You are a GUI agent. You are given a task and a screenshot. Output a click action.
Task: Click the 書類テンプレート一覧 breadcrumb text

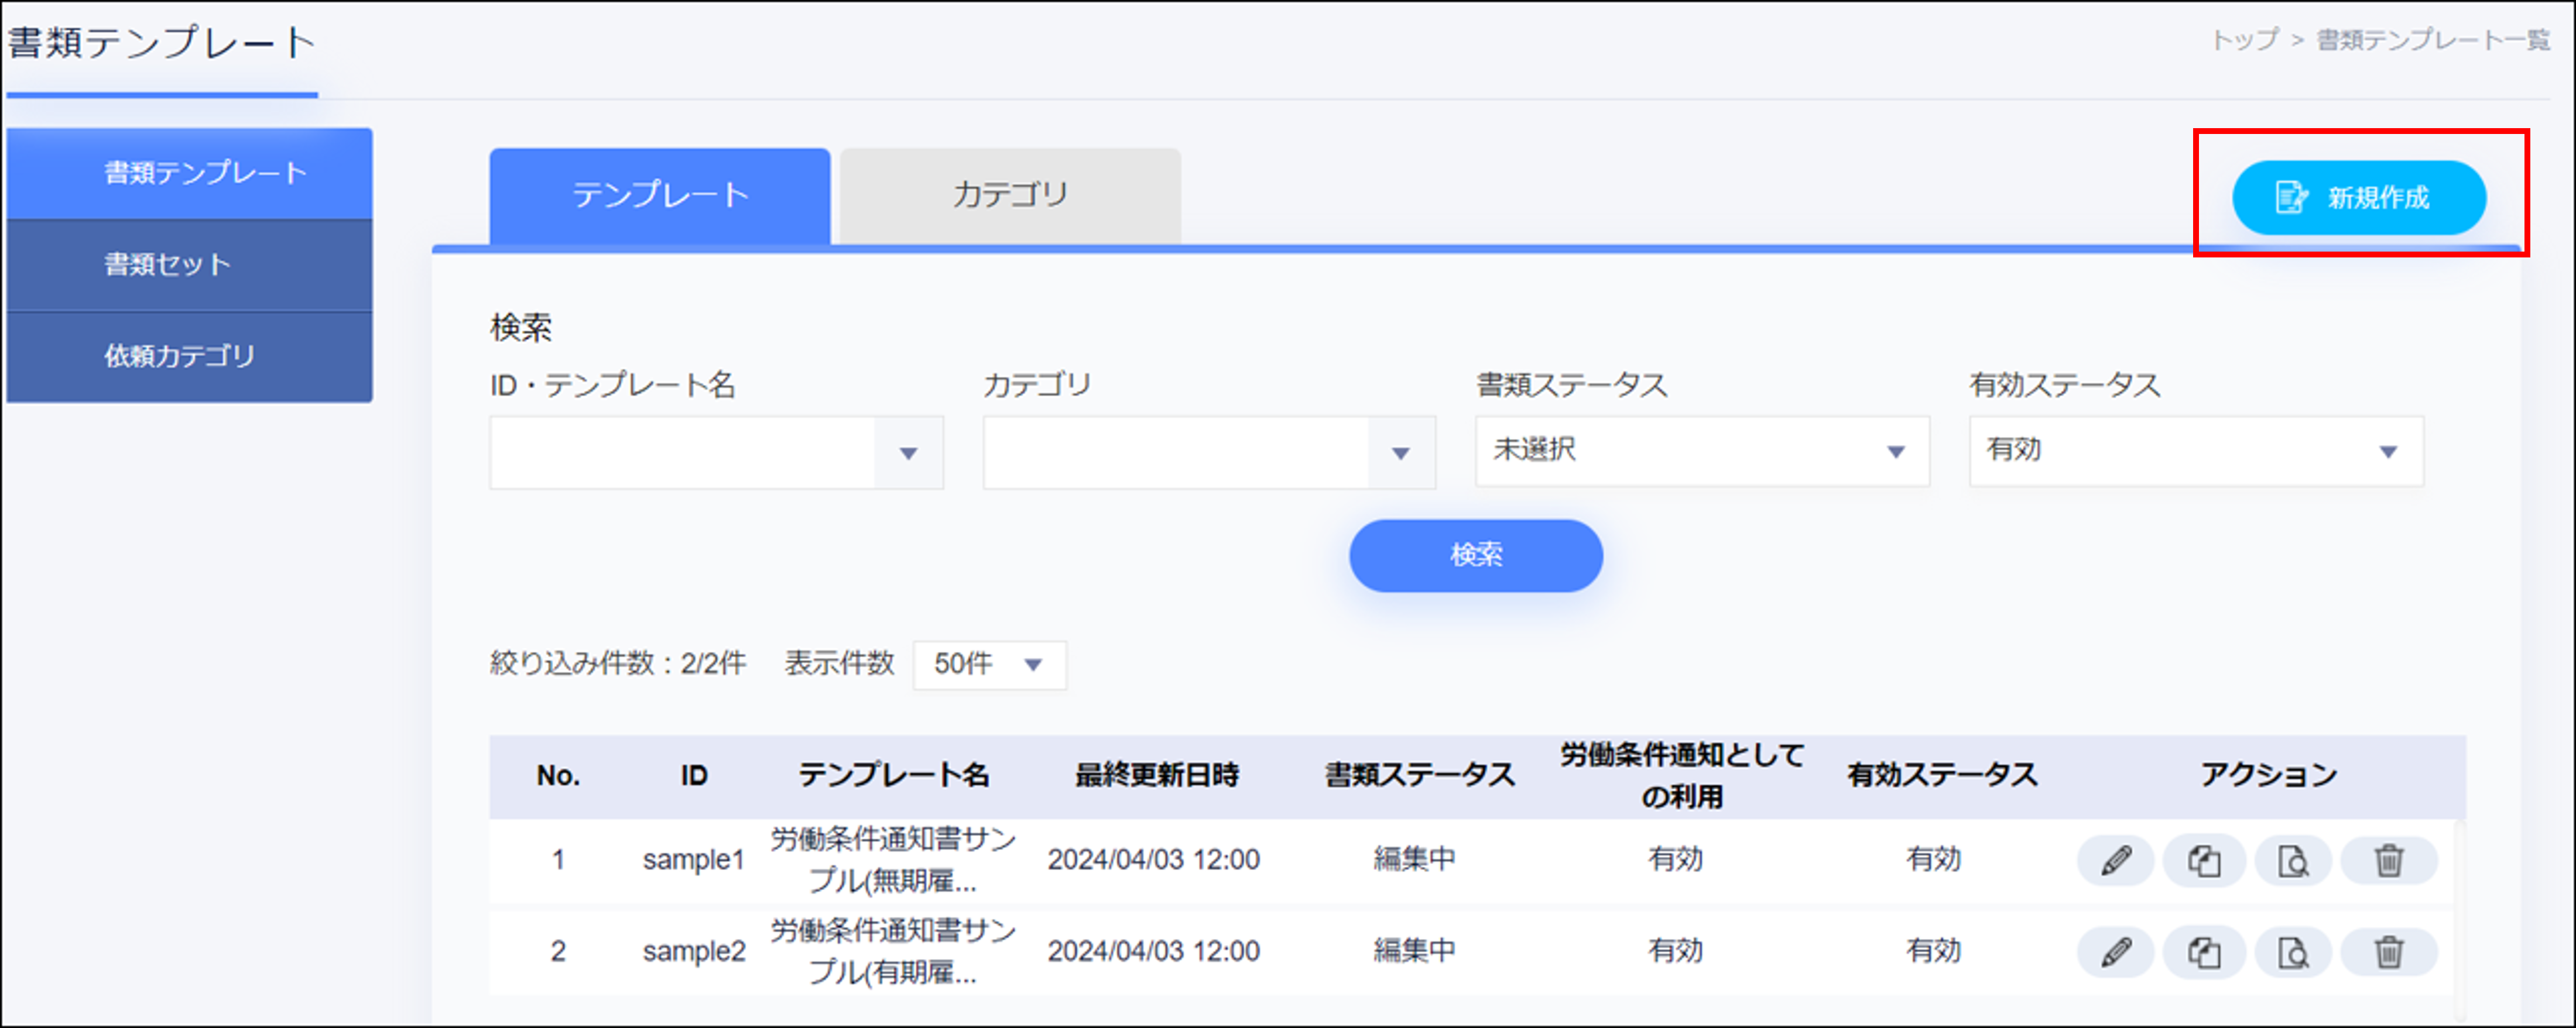pos(2433,40)
